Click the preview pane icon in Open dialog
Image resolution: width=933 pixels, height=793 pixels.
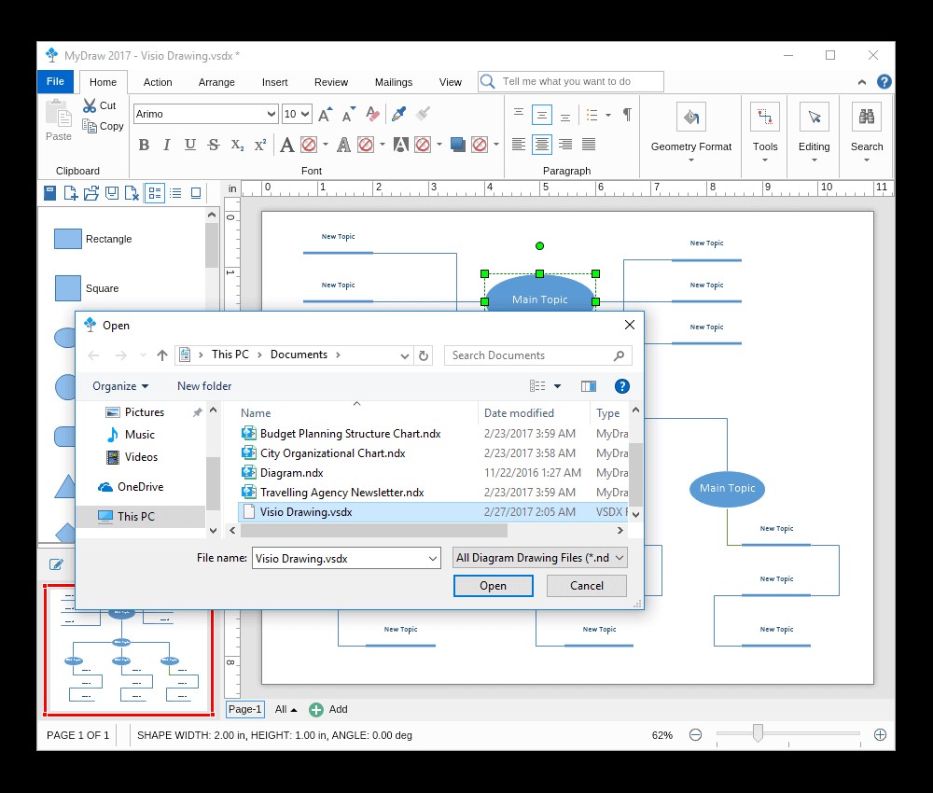589,386
